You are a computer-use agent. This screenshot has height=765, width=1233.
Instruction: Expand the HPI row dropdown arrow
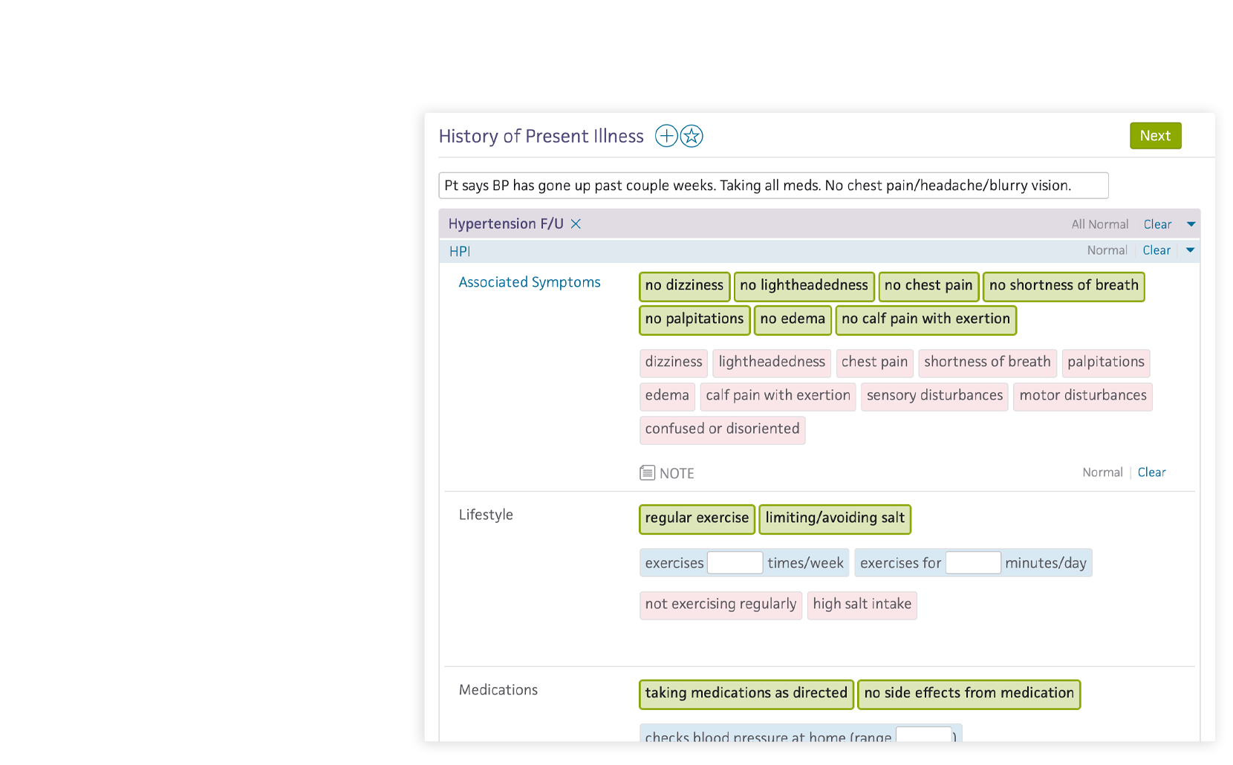pyautogui.click(x=1190, y=250)
